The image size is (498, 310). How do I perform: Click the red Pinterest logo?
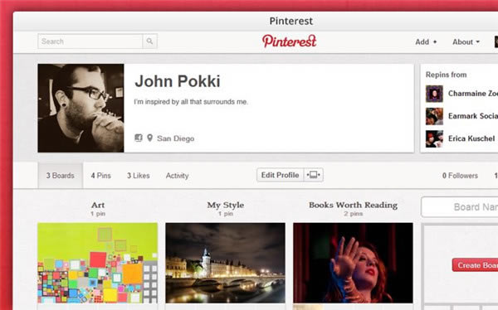(x=290, y=41)
